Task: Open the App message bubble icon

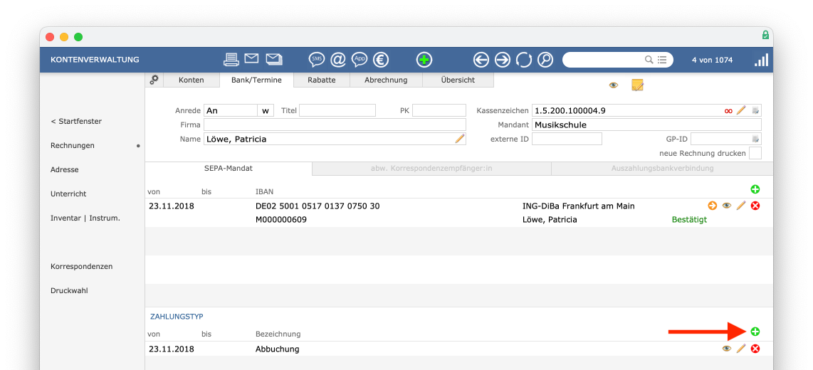Action: tap(360, 60)
